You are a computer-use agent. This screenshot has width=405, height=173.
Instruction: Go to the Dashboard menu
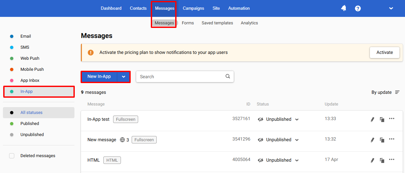[x=111, y=8]
